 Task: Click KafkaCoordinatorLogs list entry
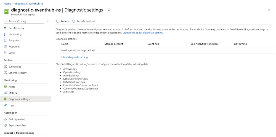coord(75,79)
